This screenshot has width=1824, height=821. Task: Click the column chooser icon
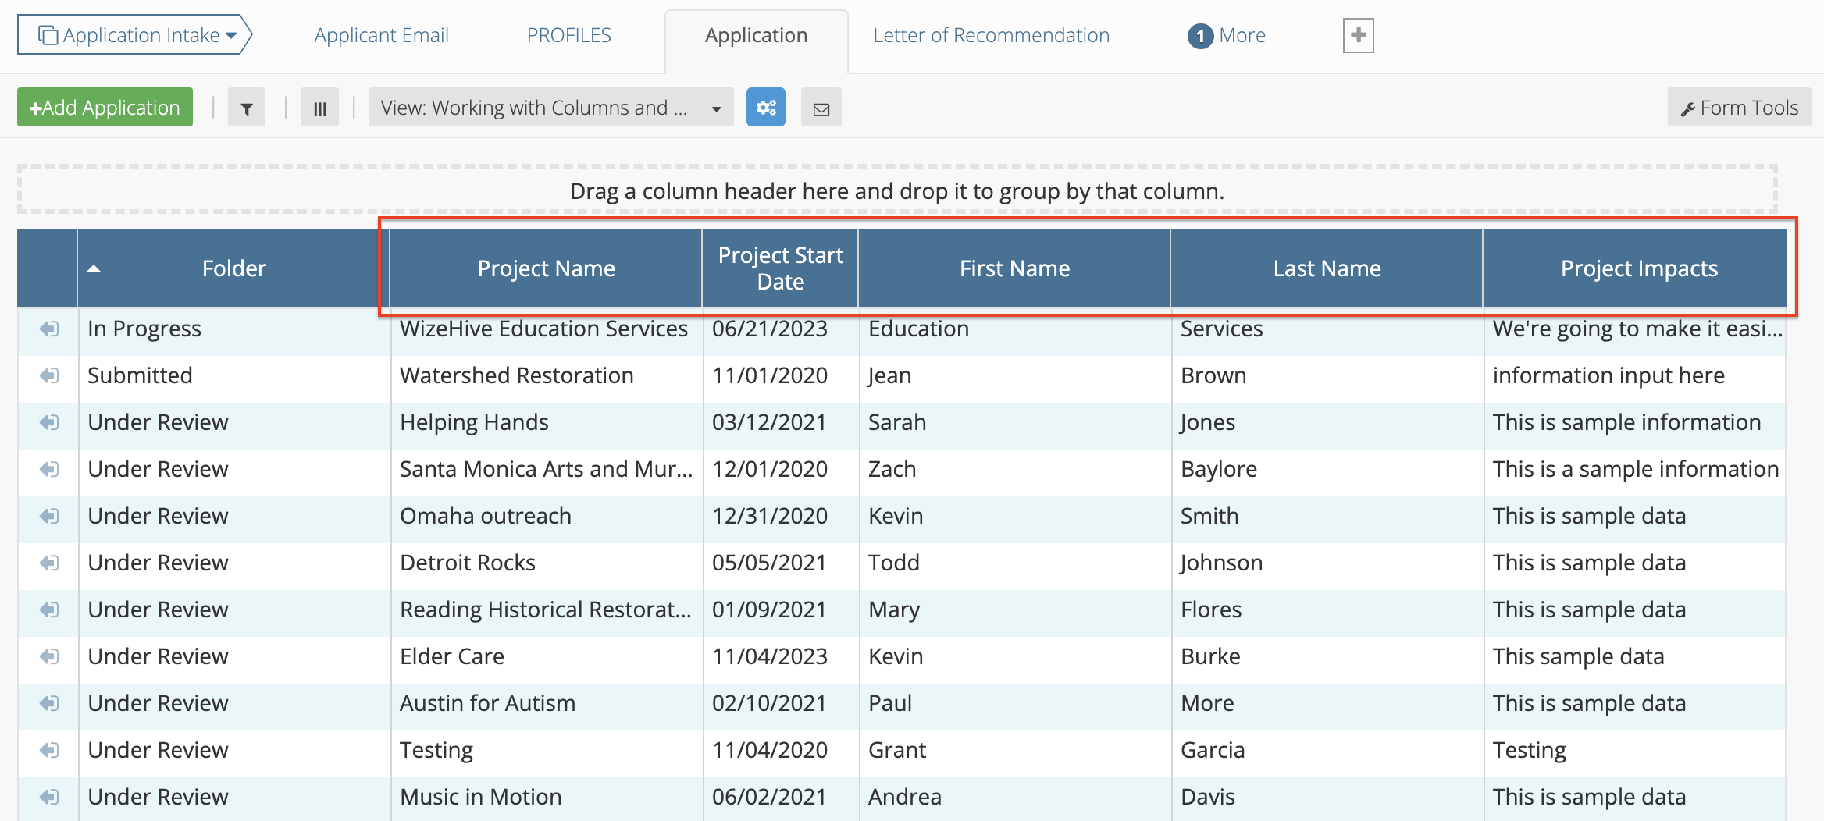point(320,107)
